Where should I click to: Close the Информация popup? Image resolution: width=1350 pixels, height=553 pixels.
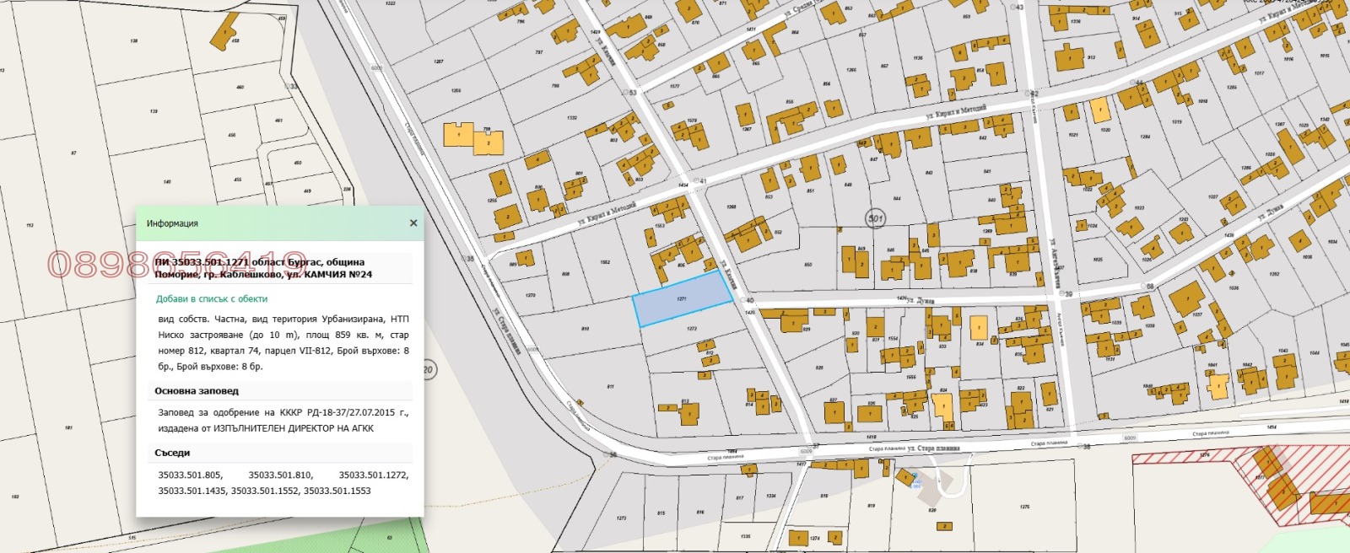[413, 223]
